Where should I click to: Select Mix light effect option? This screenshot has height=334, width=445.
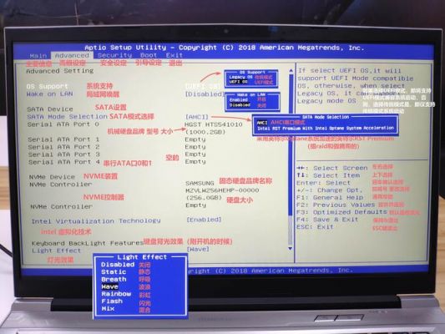(108, 309)
